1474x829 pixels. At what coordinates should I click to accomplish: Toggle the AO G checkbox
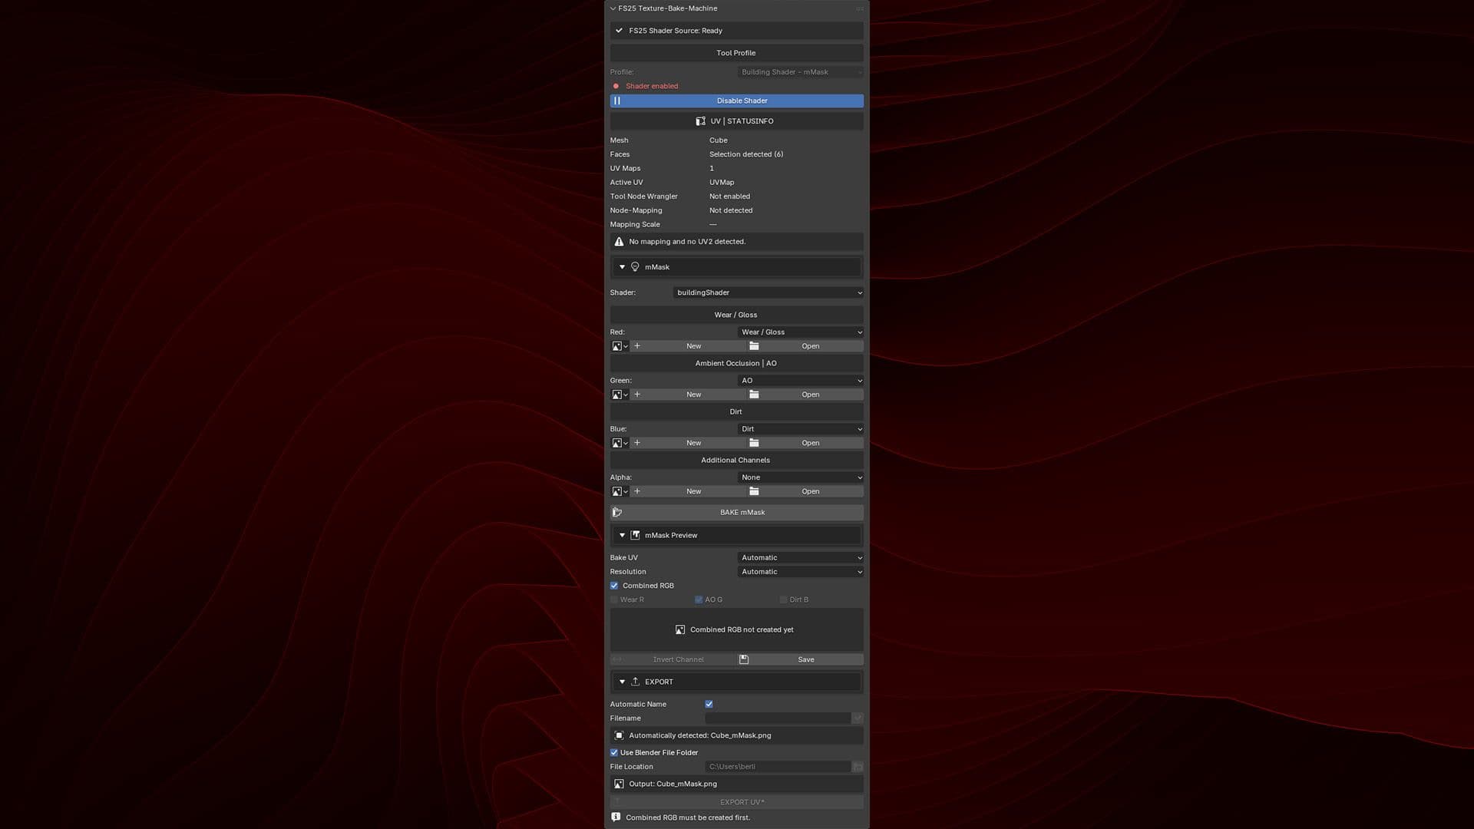pyautogui.click(x=699, y=599)
